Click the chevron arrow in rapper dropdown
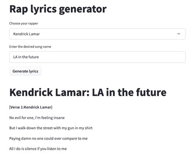193x156 pixels. point(179,34)
